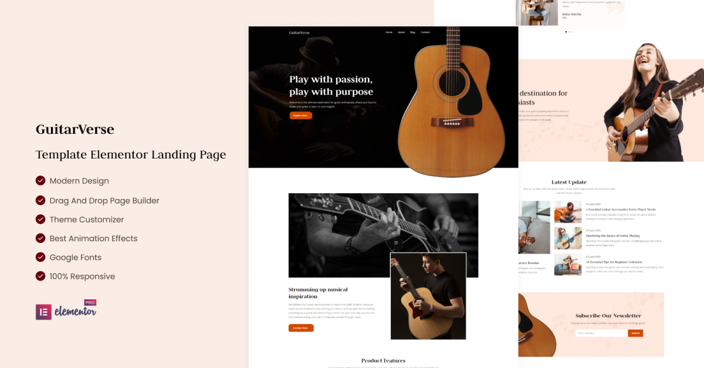Open 5 Essential Guitar Accessories article thumbnail

tap(568, 212)
